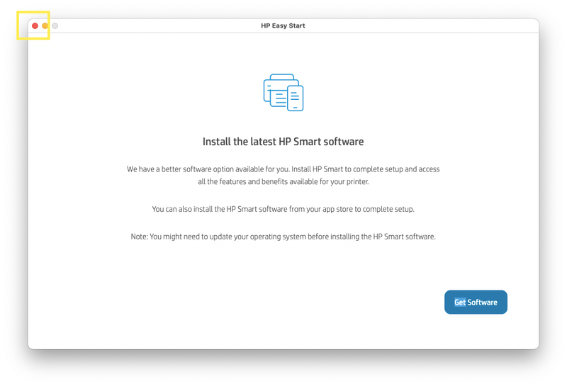Click the note about updating operating system
567x386 pixels.
(283, 237)
